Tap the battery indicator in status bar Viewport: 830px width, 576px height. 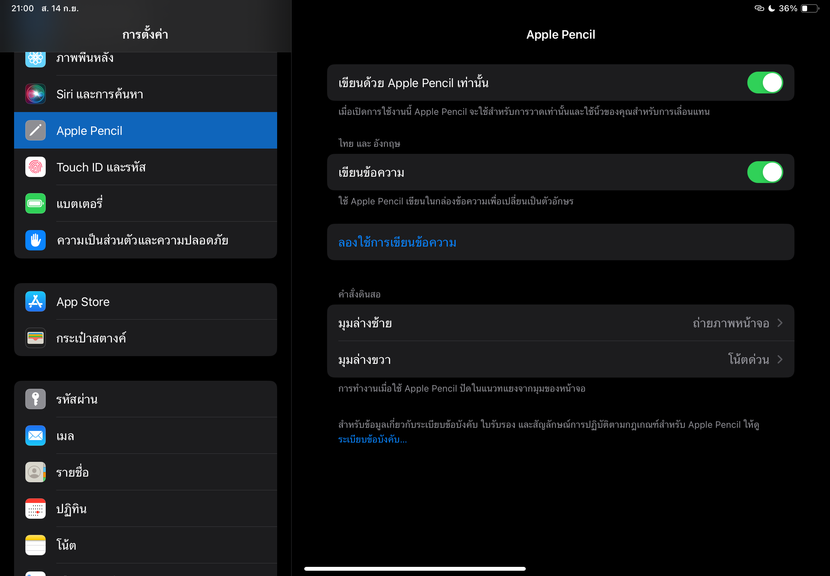(x=810, y=8)
